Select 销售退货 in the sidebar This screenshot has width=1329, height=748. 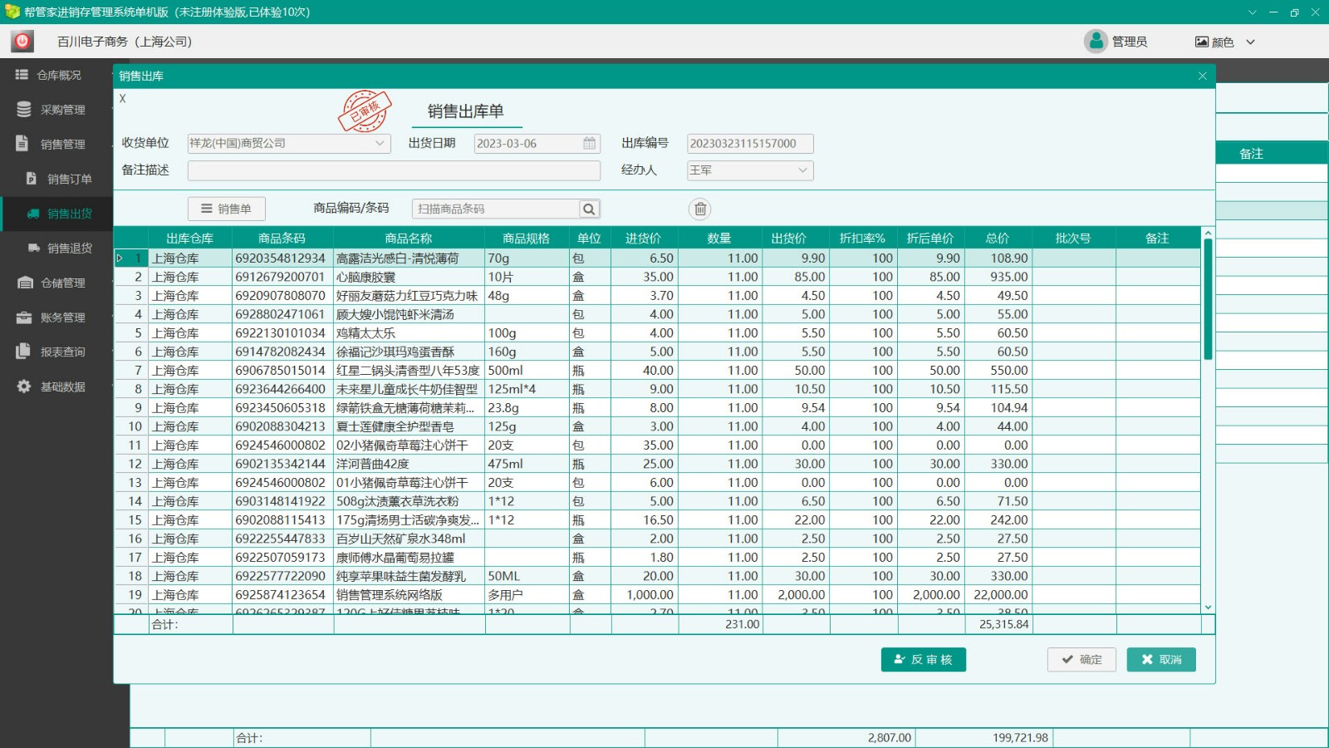pyautogui.click(x=69, y=249)
